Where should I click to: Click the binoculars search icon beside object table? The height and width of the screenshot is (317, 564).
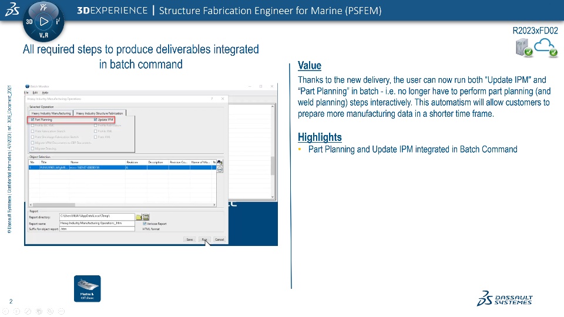click(220, 163)
